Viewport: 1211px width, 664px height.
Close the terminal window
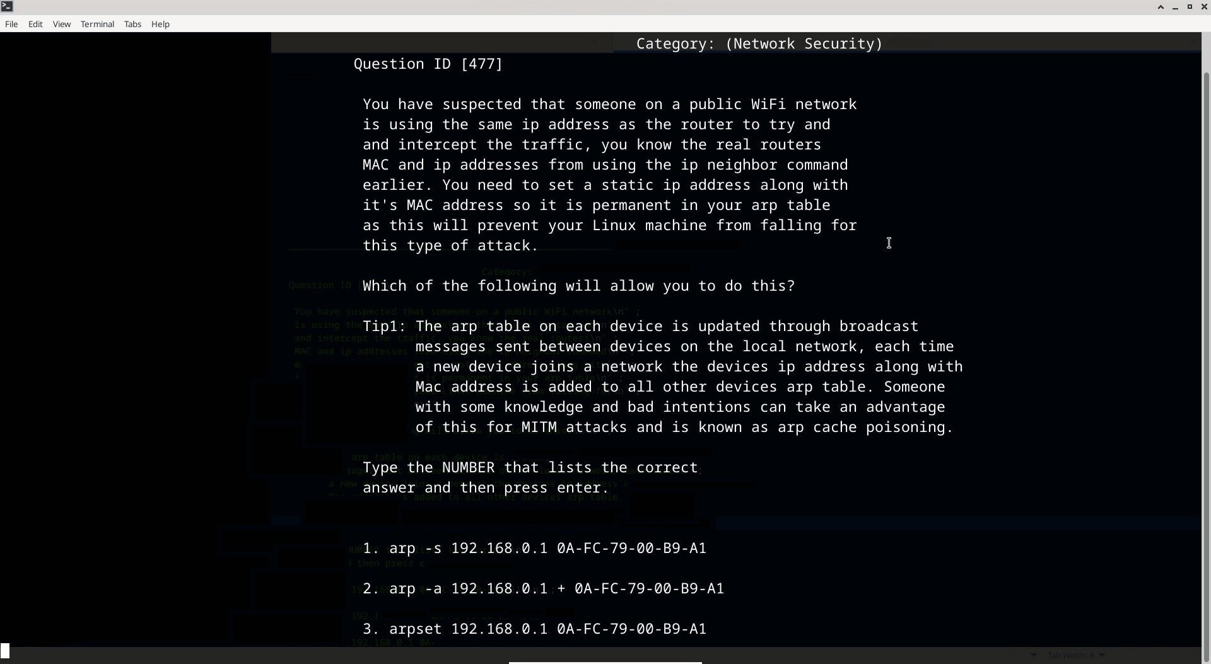coord(1204,7)
